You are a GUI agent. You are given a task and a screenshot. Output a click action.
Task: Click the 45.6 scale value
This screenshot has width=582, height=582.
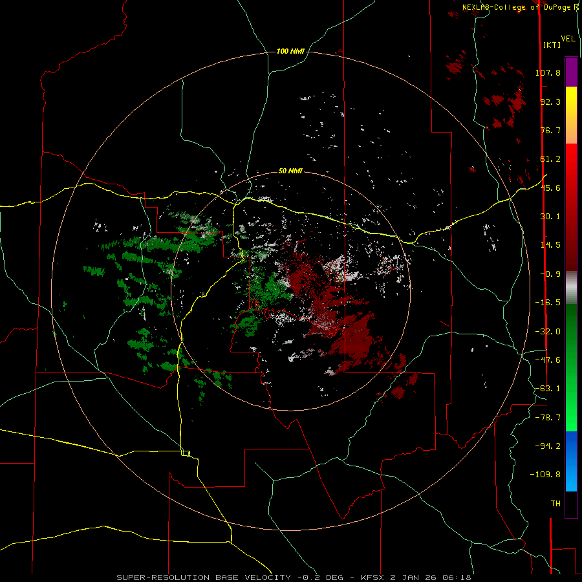click(550, 188)
